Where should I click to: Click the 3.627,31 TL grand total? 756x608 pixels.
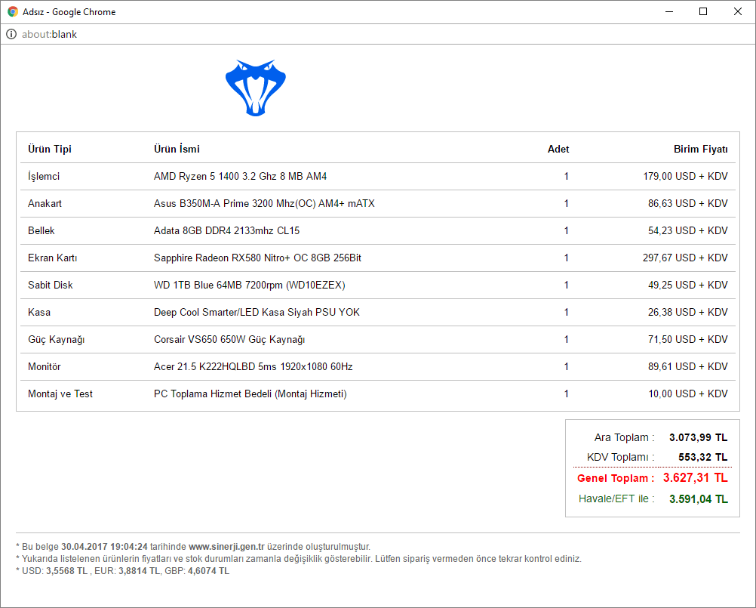pos(695,477)
